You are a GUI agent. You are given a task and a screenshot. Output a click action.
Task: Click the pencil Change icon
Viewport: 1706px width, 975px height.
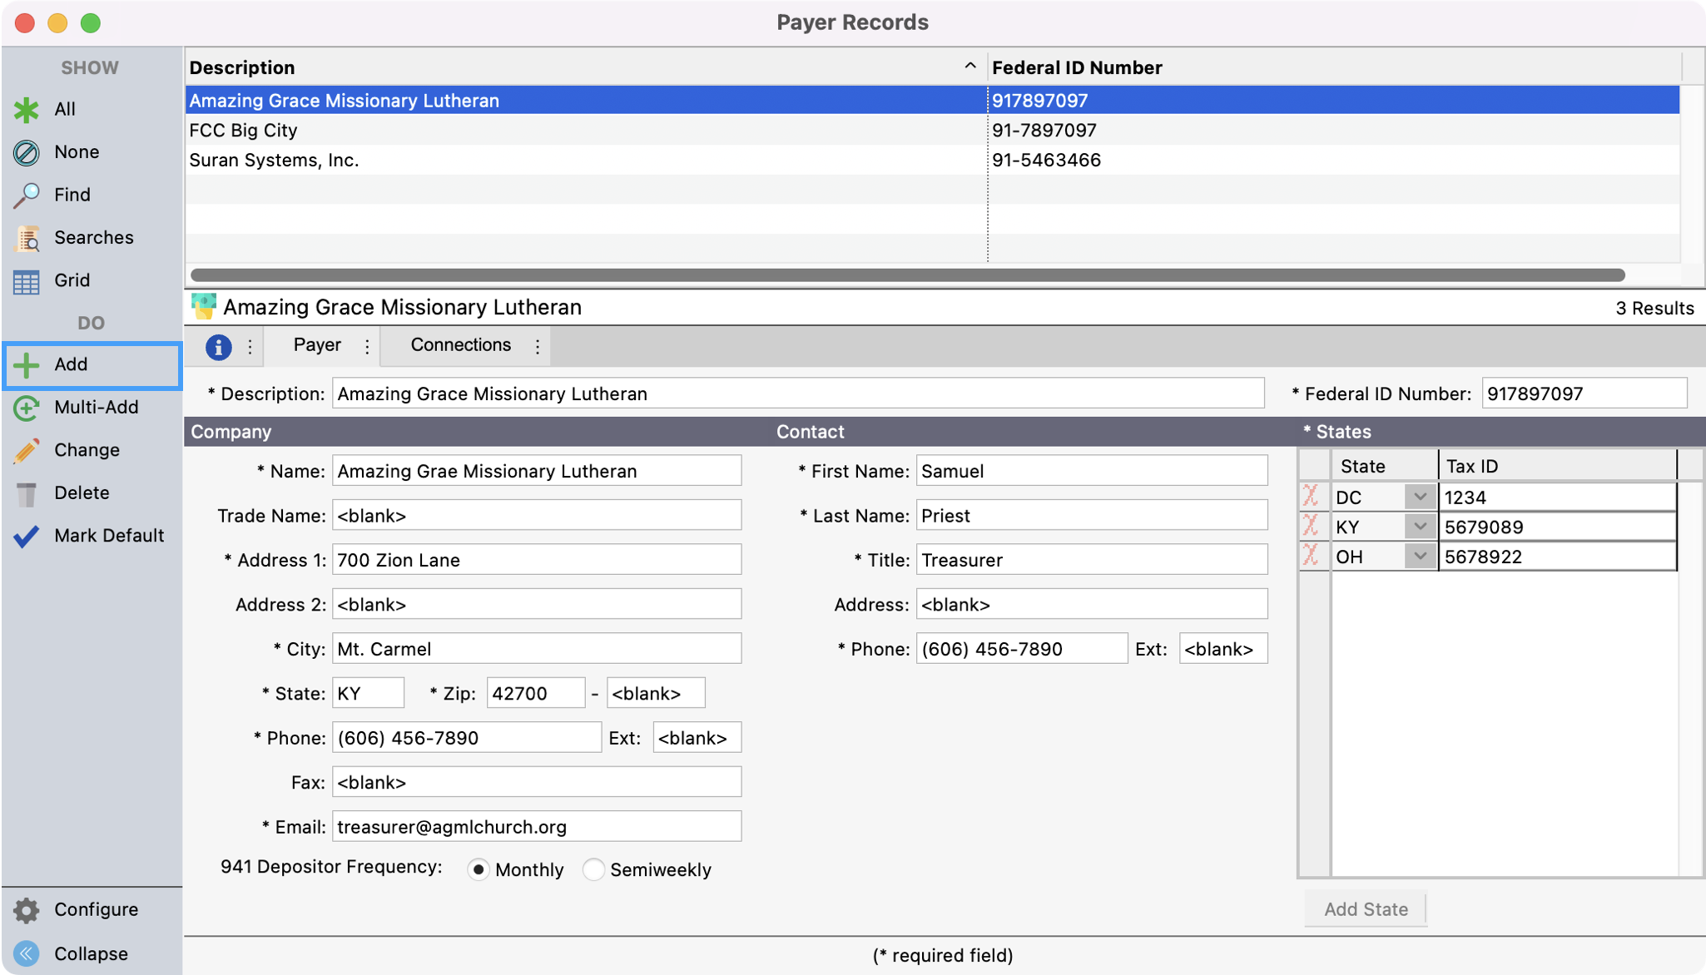[x=27, y=450]
